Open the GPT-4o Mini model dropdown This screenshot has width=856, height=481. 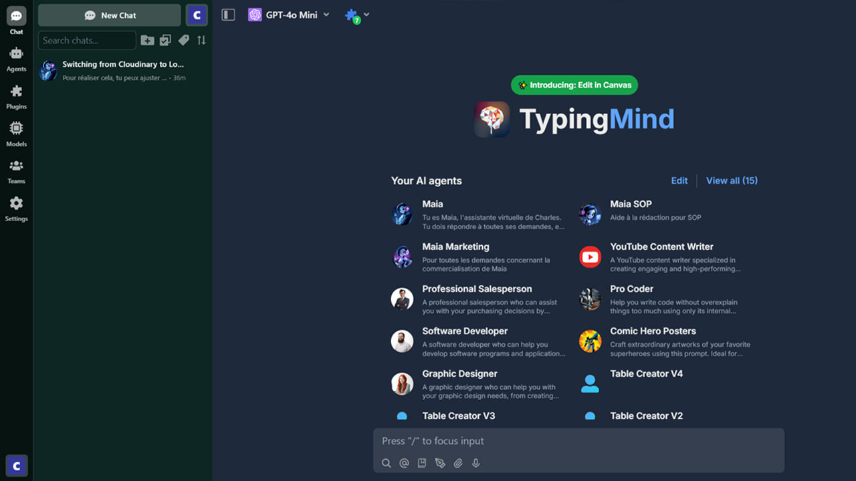[289, 15]
